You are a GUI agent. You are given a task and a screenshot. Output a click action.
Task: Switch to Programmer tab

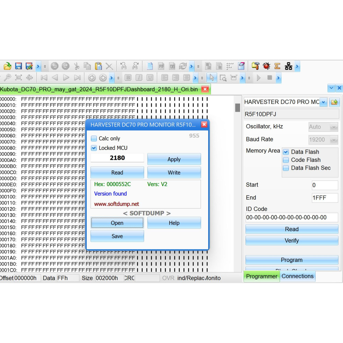[261, 276]
